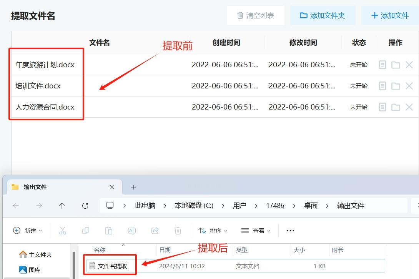Click the Copy icon in Explorer toolbar
Viewport: 419px width, 279px height.
(x=85, y=230)
